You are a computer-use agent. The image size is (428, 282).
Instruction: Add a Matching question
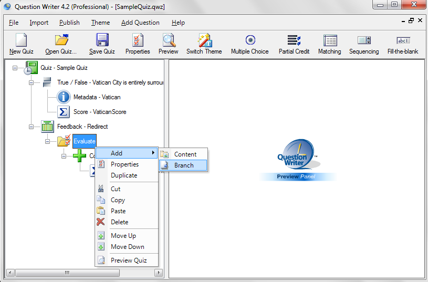(330, 40)
